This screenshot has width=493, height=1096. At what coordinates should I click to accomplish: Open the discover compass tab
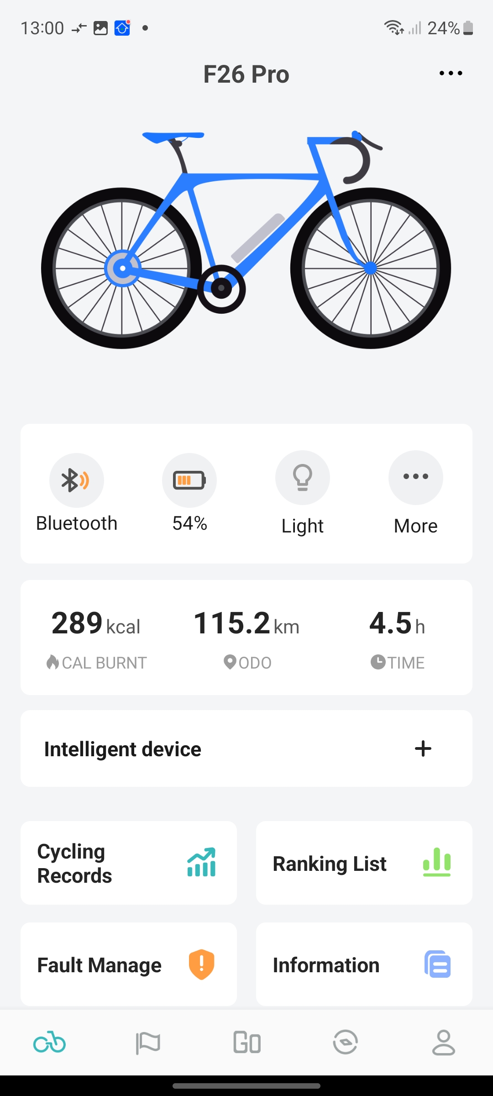[x=345, y=1043]
